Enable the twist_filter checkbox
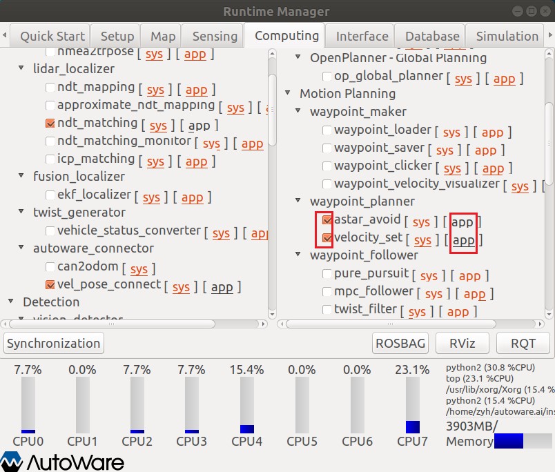This screenshot has height=472, width=555. pyautogui.click(x=327, y=310)
